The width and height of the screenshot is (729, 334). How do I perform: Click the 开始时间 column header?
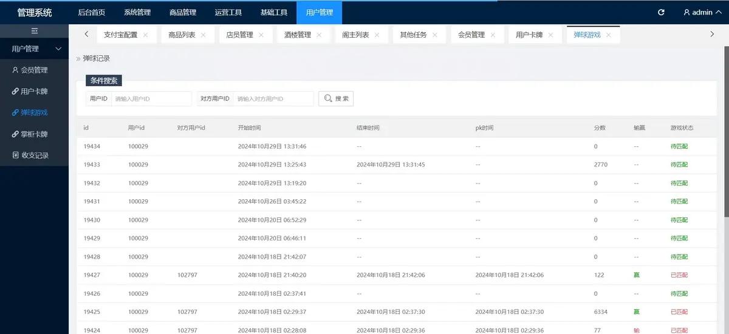point(250,128)
